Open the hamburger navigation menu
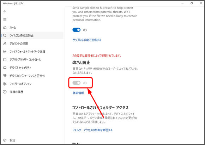Screen dimensions: 205x145 5,19
